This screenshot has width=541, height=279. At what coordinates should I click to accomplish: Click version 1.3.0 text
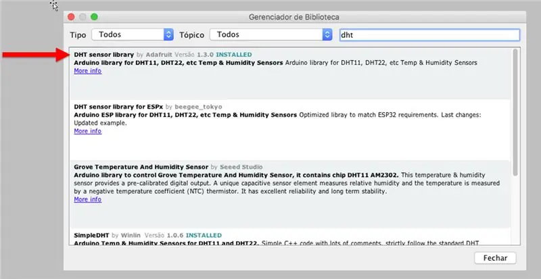point(206,55)
